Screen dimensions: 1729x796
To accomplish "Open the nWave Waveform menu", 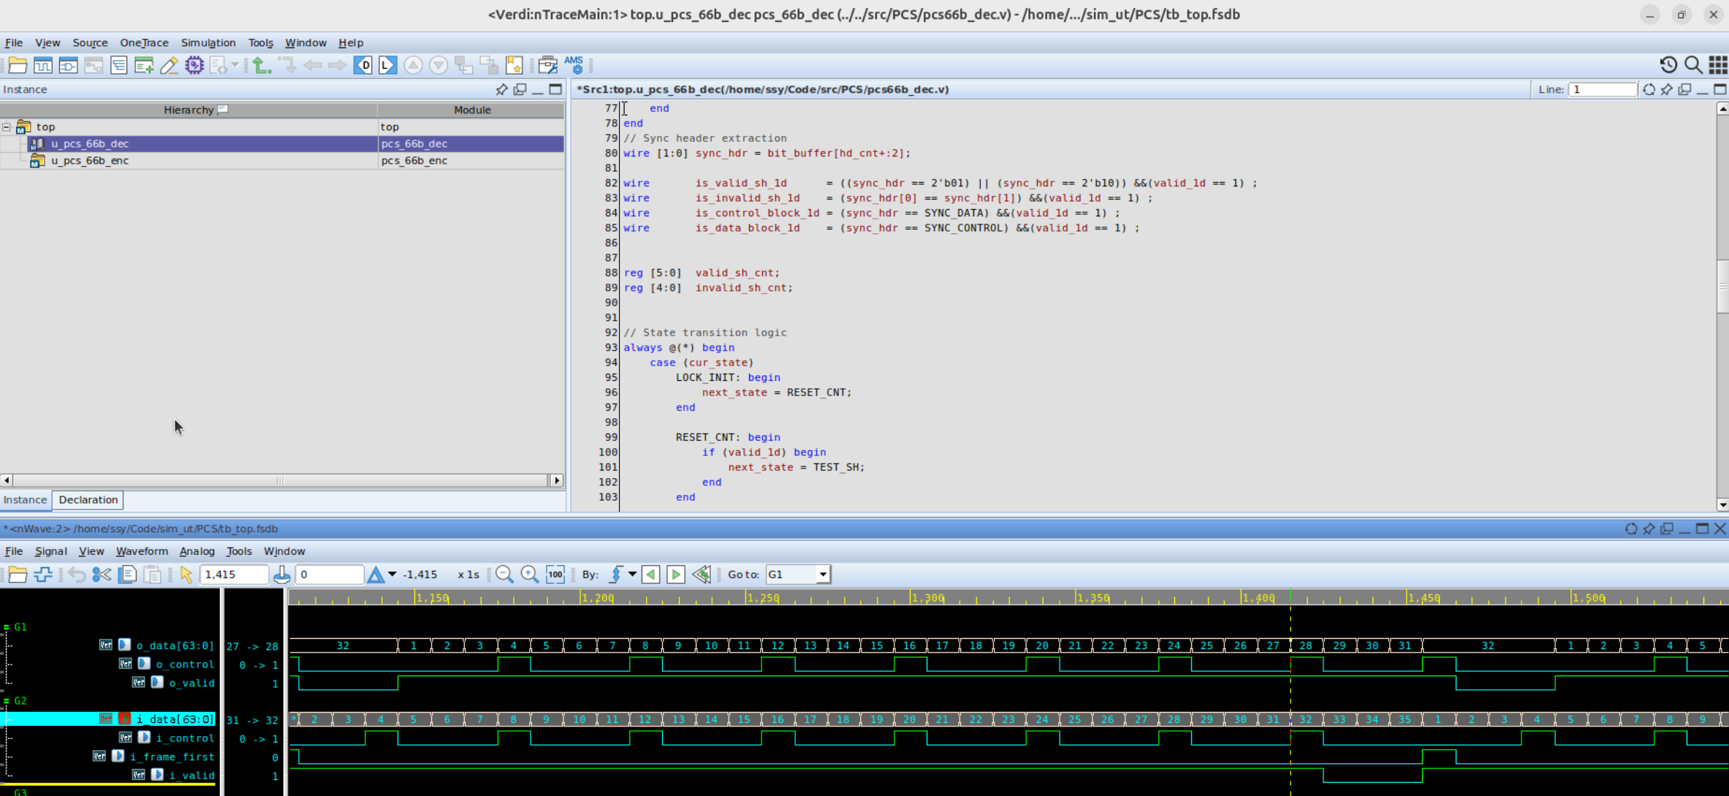I will coord(142,551).
